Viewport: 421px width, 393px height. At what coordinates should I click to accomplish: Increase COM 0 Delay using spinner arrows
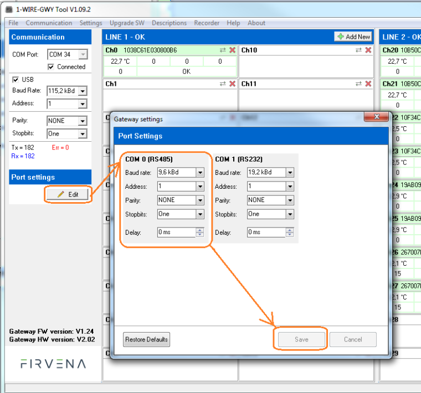pos(199,230)
